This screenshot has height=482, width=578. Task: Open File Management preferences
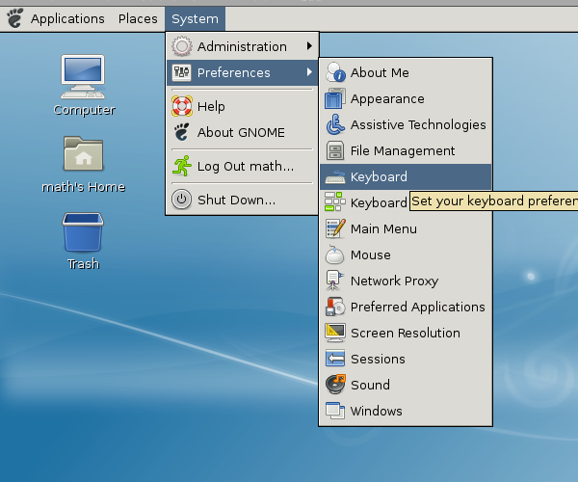(x=402, y=150)
